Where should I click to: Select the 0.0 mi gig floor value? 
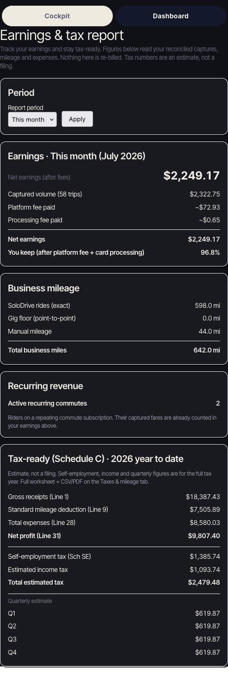coord(211,318)
